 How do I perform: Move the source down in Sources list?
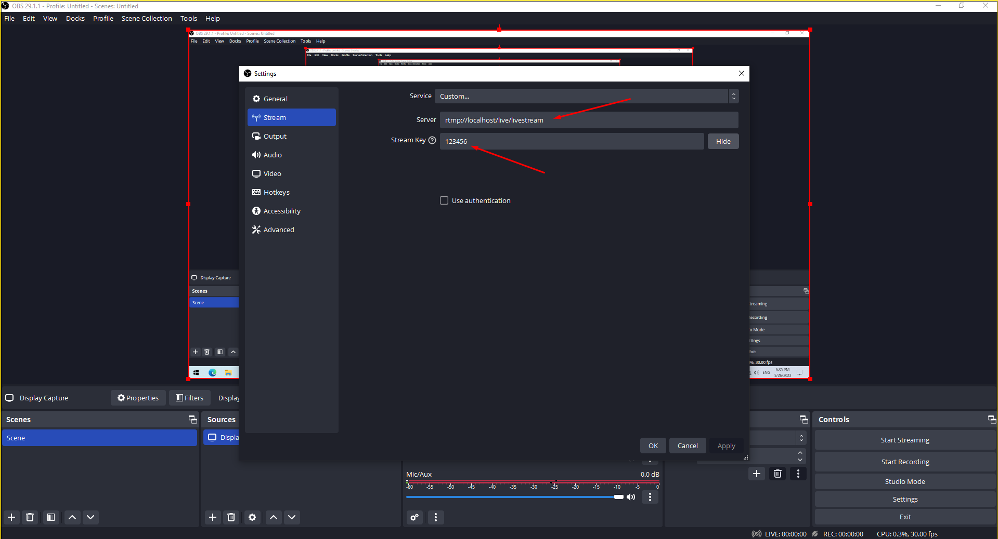tap(292, 517)
